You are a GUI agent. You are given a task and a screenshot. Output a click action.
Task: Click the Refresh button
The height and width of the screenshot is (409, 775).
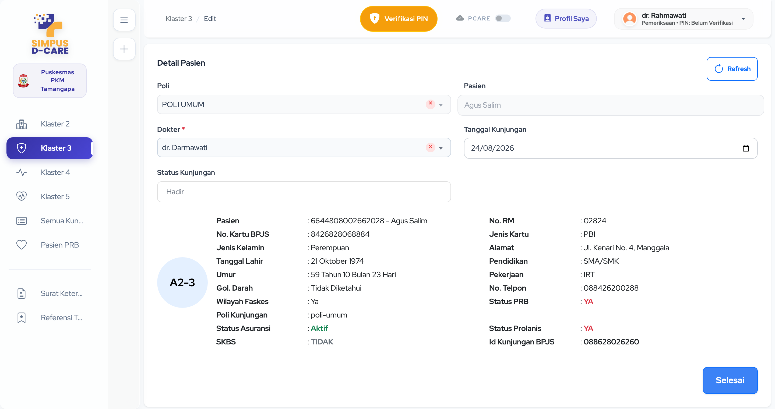pyautogui.click(x=732, y=69)
